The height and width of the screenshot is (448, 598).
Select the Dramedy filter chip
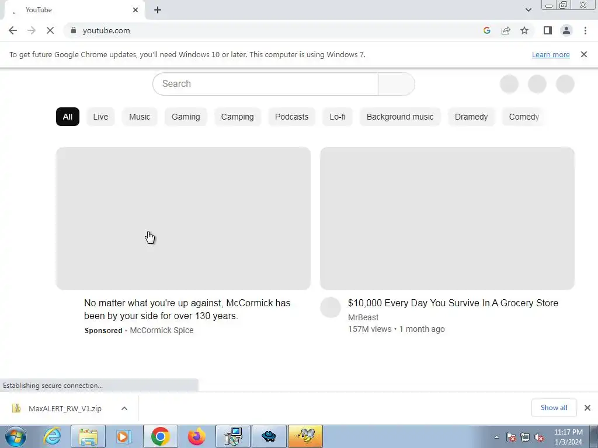coord(471,117)
